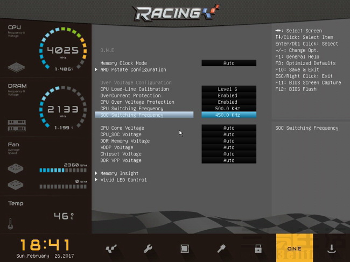Click the CPU chip icon in sidebar

[x=16, y=67]
